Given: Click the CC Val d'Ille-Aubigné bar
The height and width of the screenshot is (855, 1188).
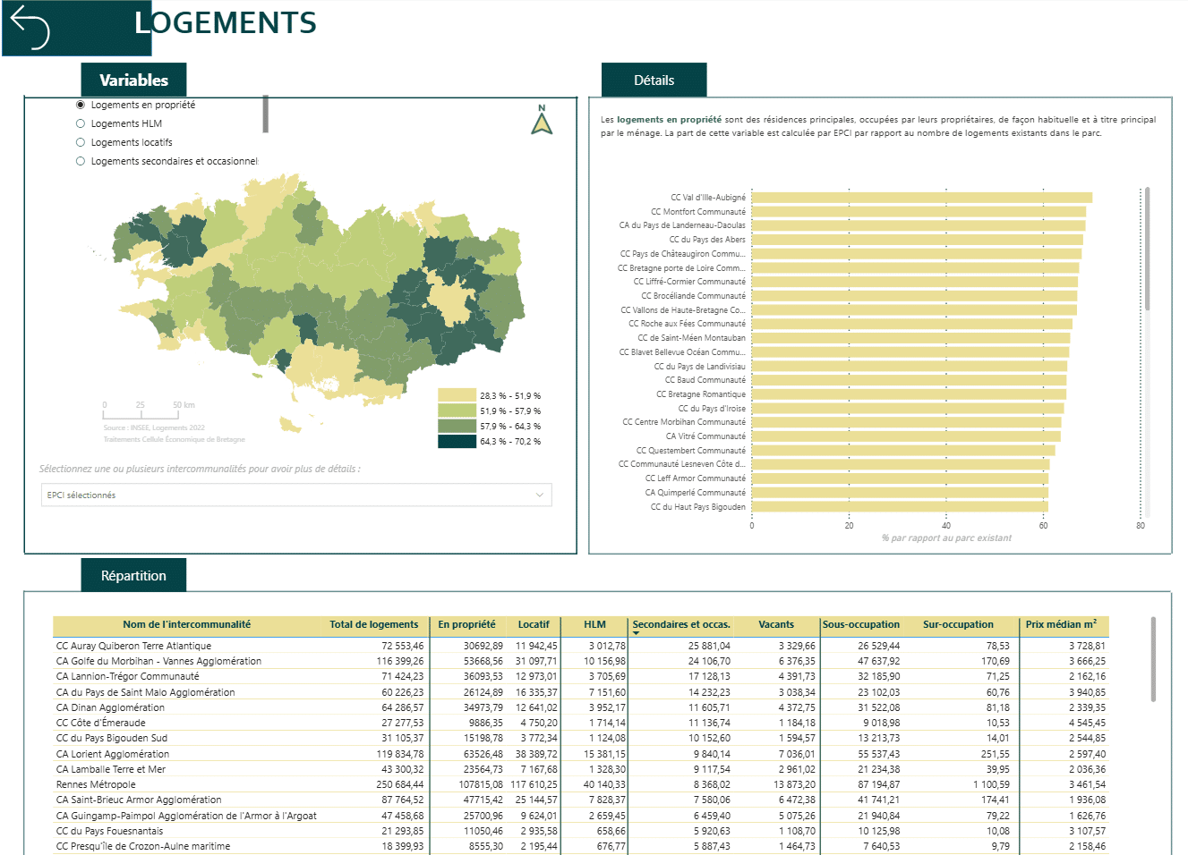Looking at the screenshot, I should (x=921, y=198).
